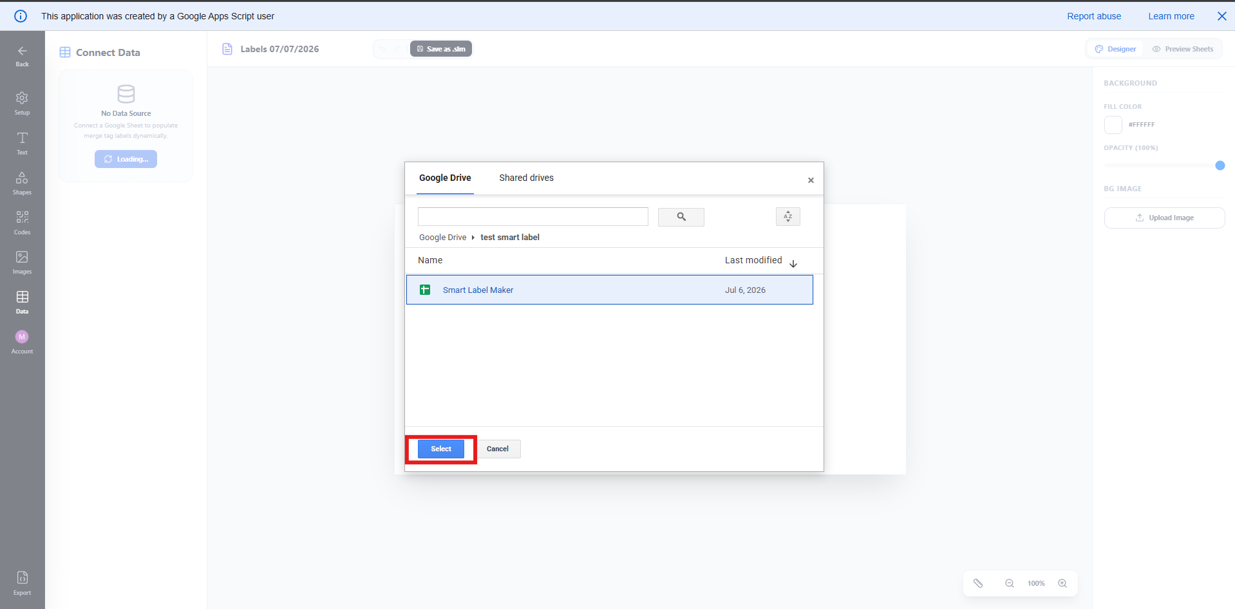This screenshot has height=609, width=1235.
Task: Open the Learn more link
Action: 1171,16
